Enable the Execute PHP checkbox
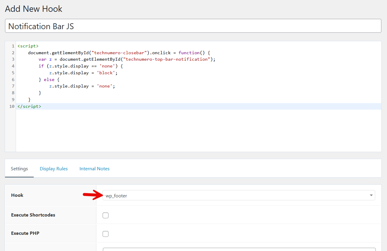Screen dimensions: 387x251 tap(106, 234)
